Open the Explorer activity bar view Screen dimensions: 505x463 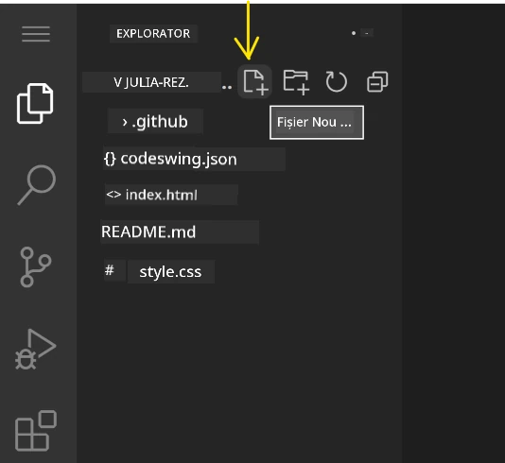click(x=35, y=103)
